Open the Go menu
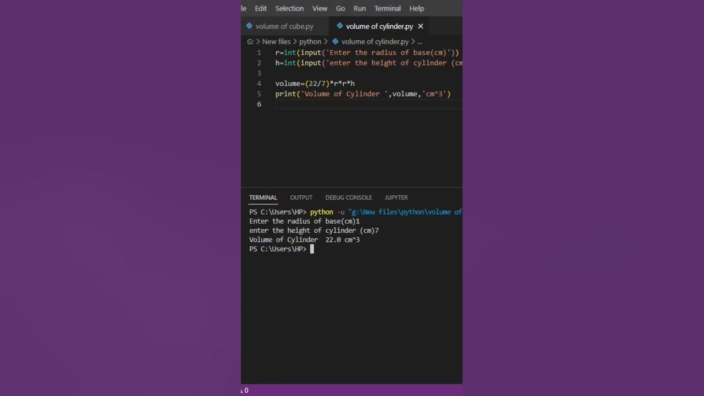704x396 pixels. (340, 8)
